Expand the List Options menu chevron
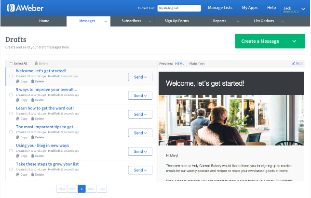This screenshot has width=311, height=198. click(282, 21)
